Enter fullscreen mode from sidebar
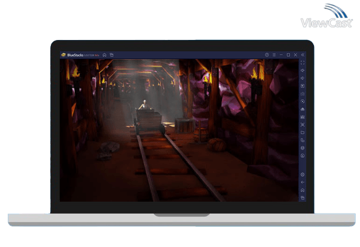 tap(303, 63)
